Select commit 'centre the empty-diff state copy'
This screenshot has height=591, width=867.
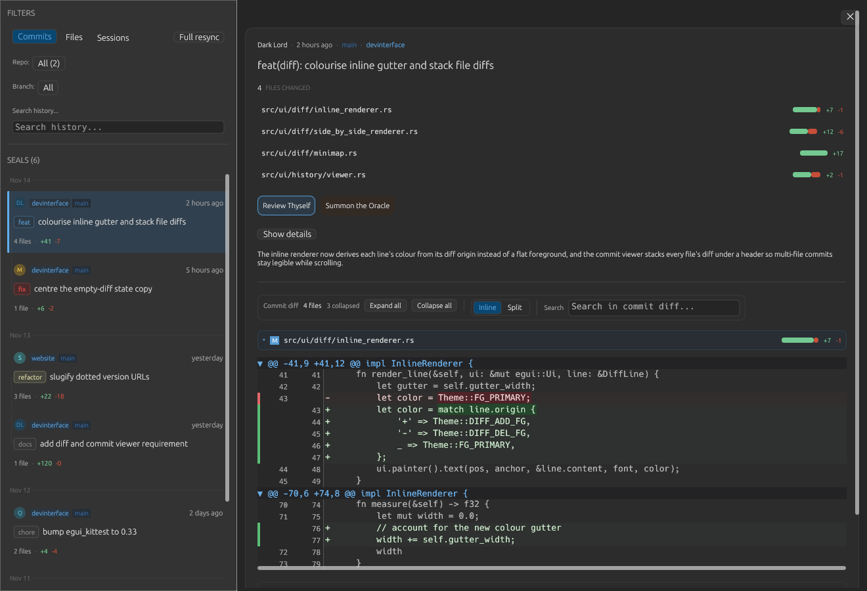(117, 288)
